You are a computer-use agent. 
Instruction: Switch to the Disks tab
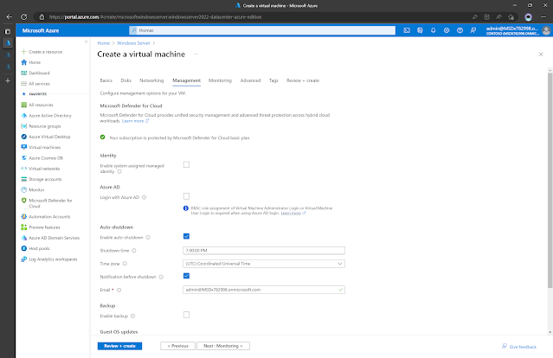point(125,80)
